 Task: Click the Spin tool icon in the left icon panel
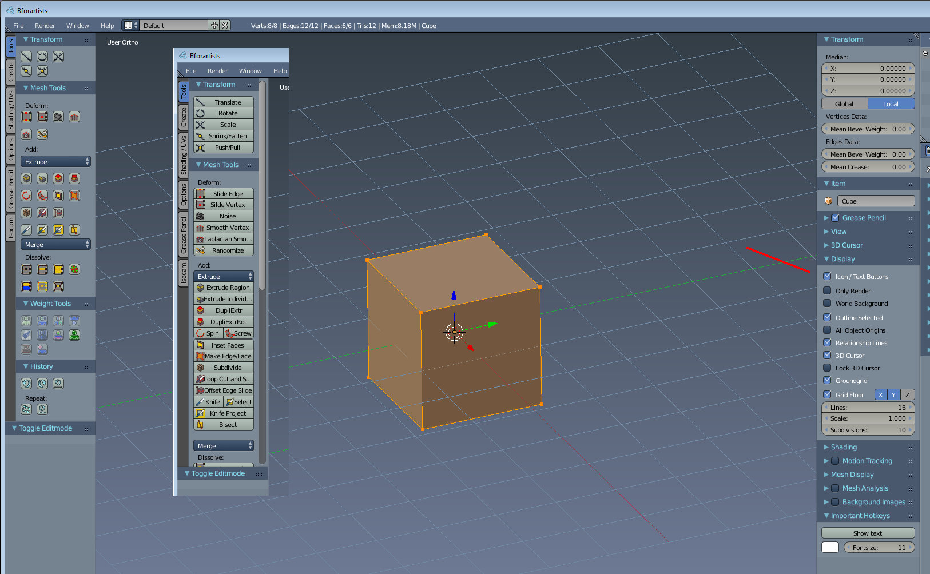26,196
